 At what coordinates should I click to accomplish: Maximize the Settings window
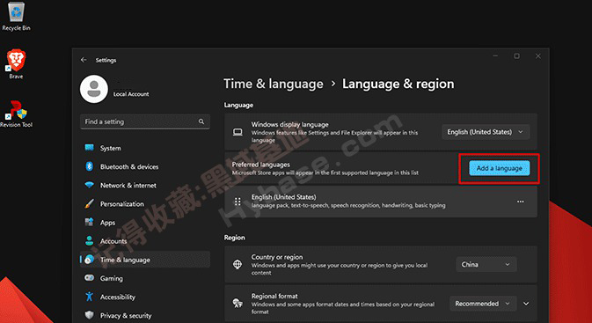(x=516, y=56)
